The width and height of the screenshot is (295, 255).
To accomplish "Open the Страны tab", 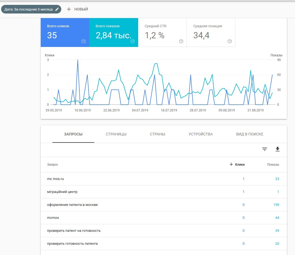I will click(157, 134).
